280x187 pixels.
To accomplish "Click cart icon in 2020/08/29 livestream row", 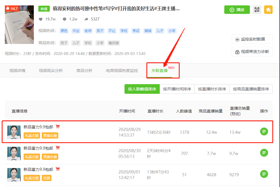I will click(58, 126).
